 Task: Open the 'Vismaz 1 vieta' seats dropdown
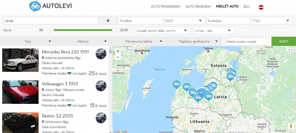pos(214,31)
